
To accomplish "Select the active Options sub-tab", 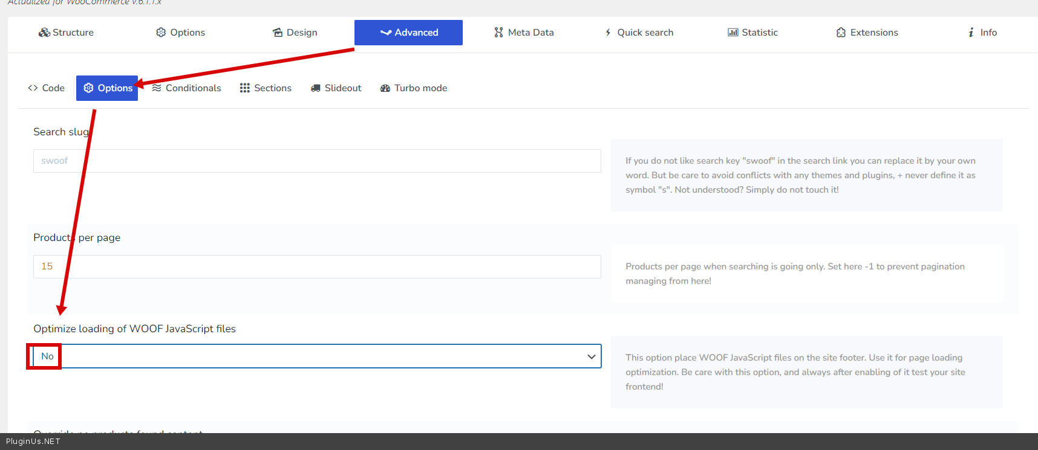I will 107,88.
